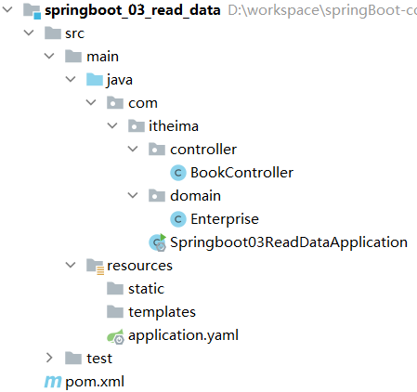Click the application.yaml Spring config icon
This screenshot has height=392, width=417.
click(115, 336)
